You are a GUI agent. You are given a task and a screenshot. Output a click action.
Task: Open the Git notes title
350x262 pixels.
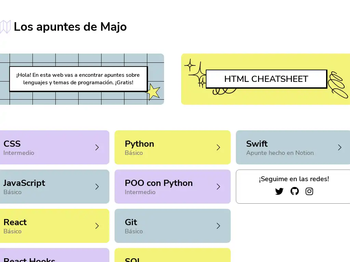point(131,222)
